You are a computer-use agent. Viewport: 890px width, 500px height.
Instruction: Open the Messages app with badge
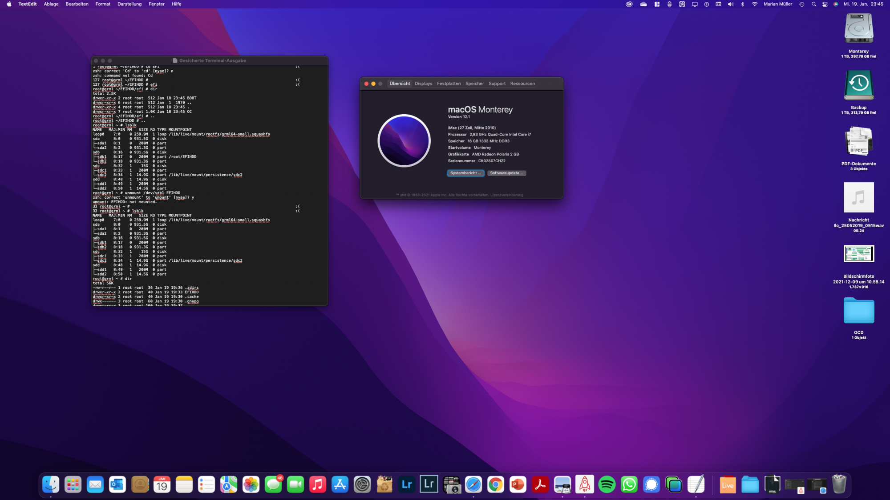click(x=273, y=484)
